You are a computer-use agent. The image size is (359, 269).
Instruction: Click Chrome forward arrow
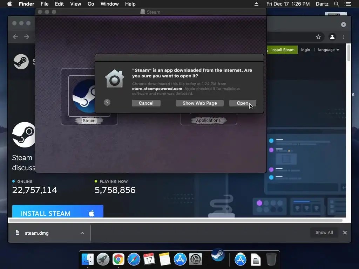[x=27, y=37]
